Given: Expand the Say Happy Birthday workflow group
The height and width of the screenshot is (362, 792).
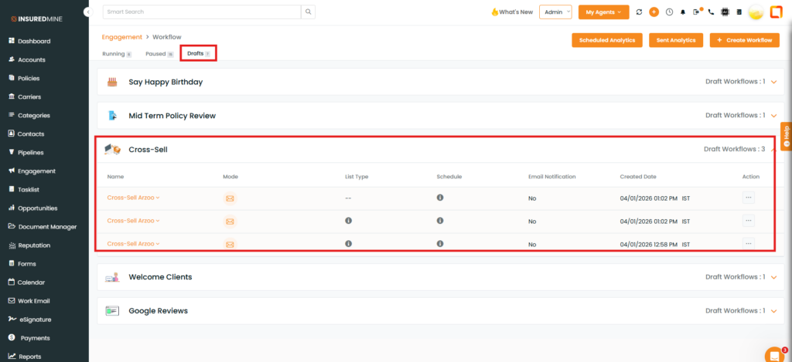Looking at the screenshot, I should [773, 82].
